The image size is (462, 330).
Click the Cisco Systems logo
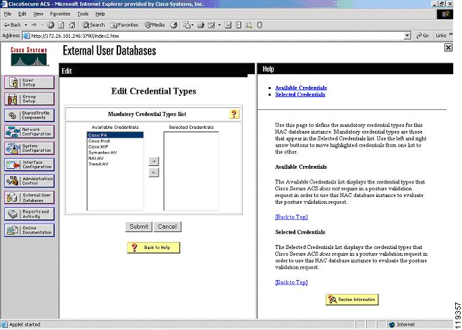click(29, 57)
